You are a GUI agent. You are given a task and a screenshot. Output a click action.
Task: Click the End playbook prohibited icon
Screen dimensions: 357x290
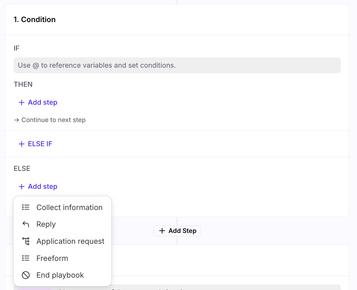click(x=26, y=275)
